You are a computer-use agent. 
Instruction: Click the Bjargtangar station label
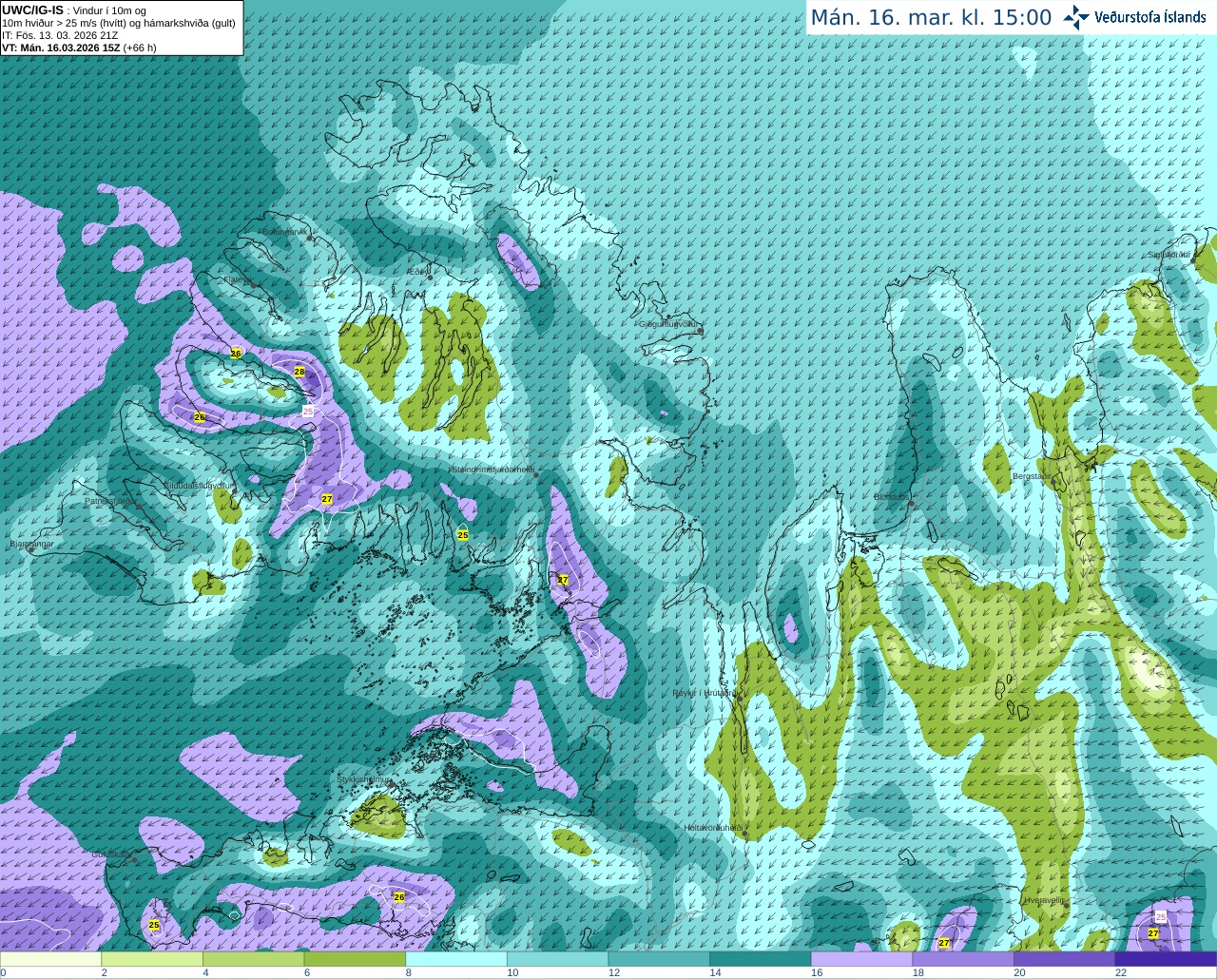click(31, 544)
